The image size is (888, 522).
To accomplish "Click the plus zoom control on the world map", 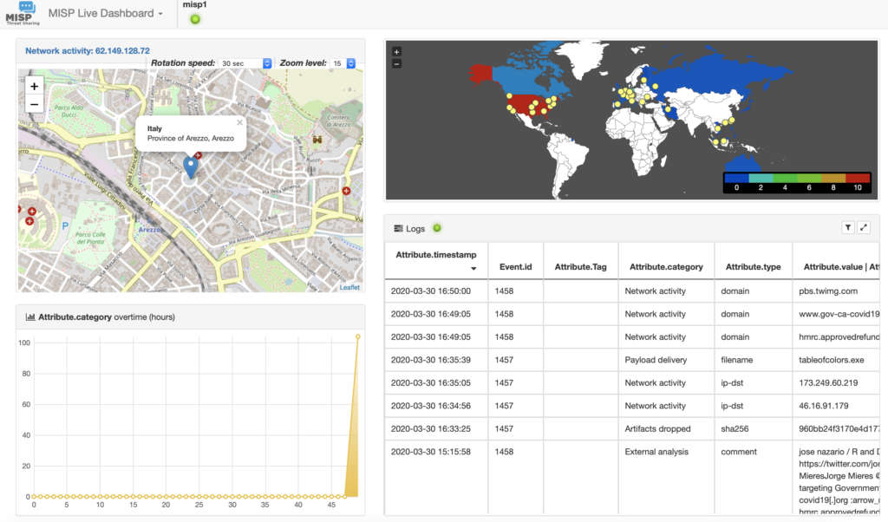I will pos(395,50).
